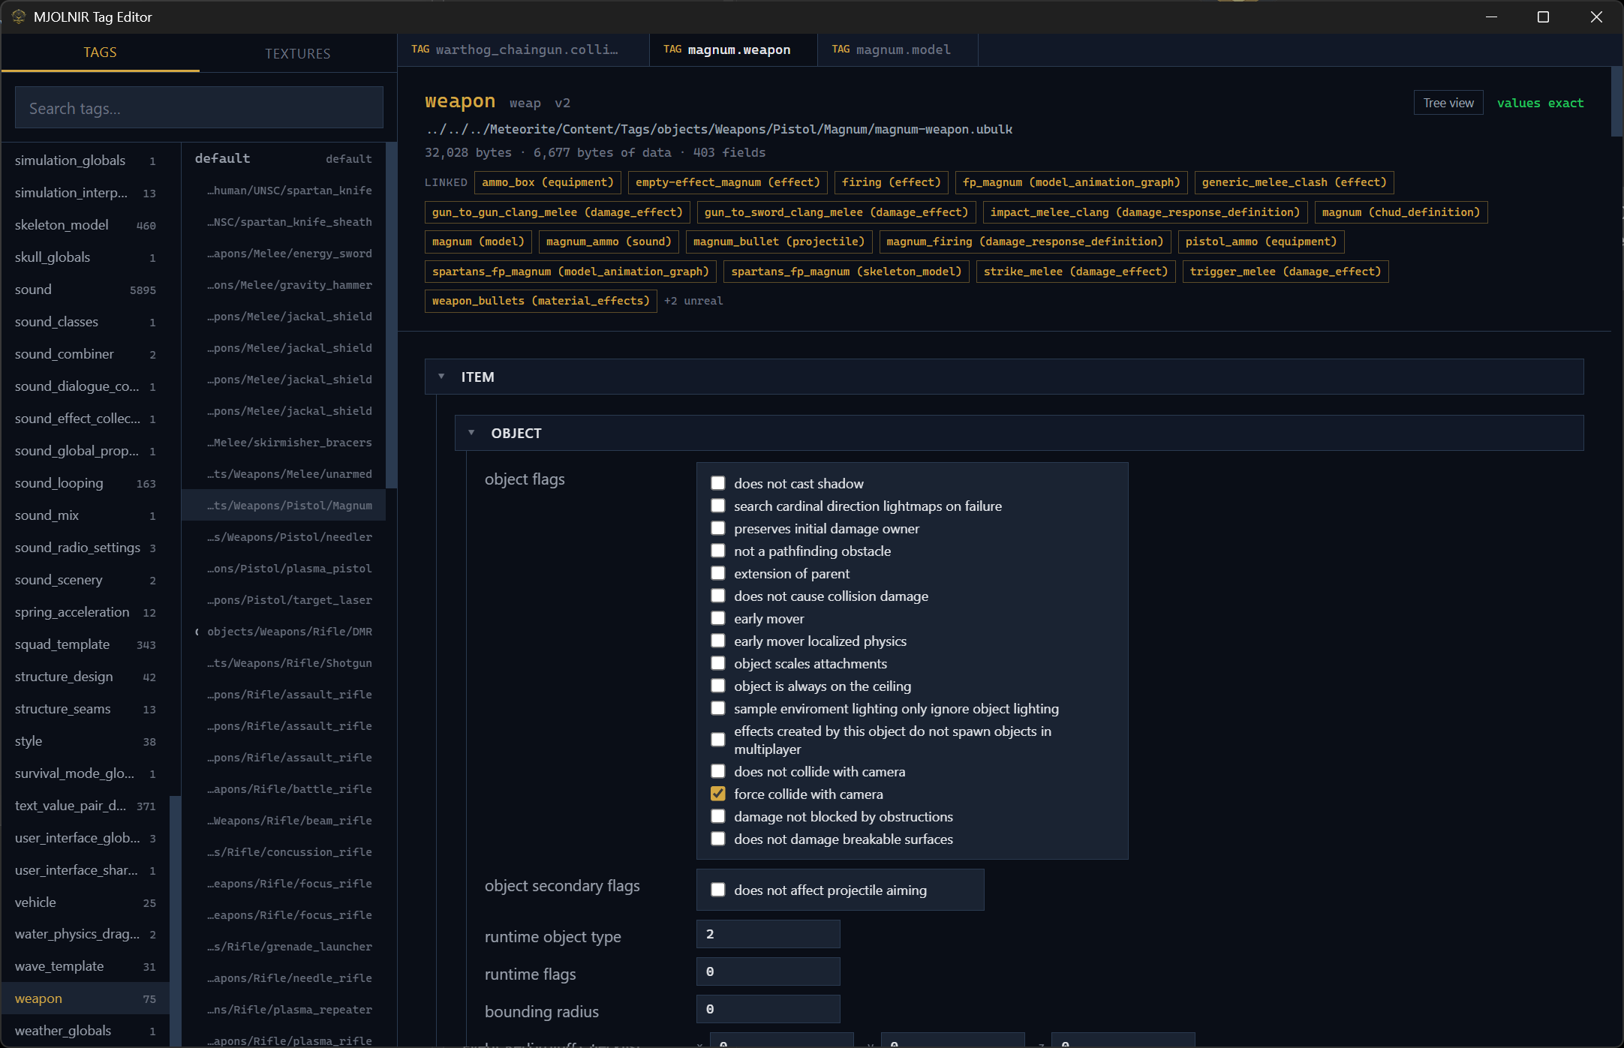Screen dimensions: 1624x1048
Task: Collapse the ITEM section triangle
Action: point(441,377)
